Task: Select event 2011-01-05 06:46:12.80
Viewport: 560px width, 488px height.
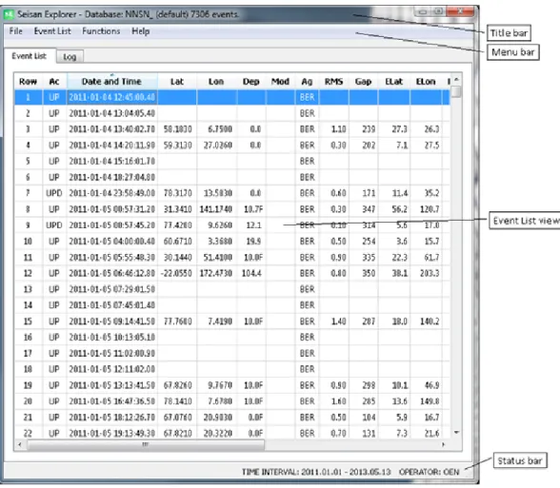Action: coord(232,273)
